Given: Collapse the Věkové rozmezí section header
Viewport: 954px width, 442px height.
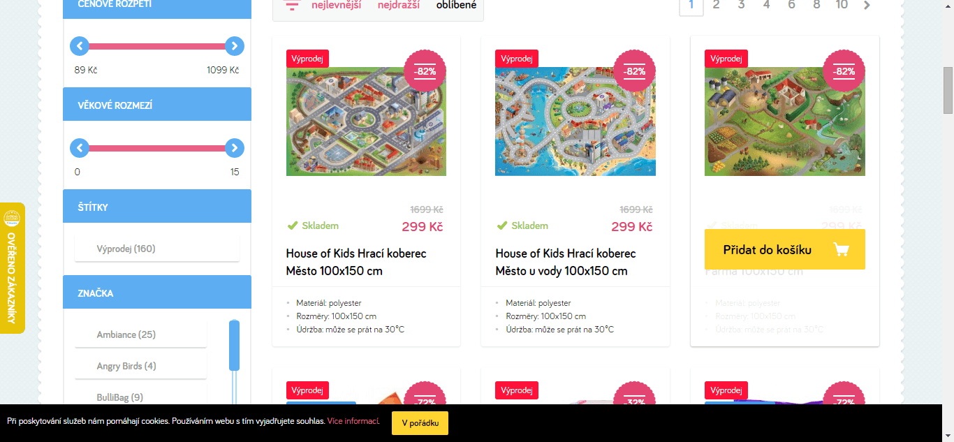Looking at the screenshot, I should (x=157, y=105).
